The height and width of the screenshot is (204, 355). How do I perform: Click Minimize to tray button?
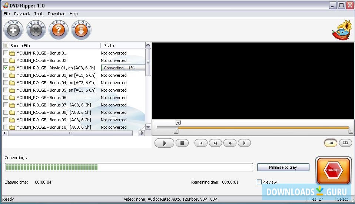283,167
